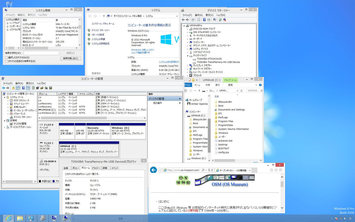Click the Favorites star icon in Internet Explorer
355x222 pixels.
pyautogui.click(x=276, y=170)
